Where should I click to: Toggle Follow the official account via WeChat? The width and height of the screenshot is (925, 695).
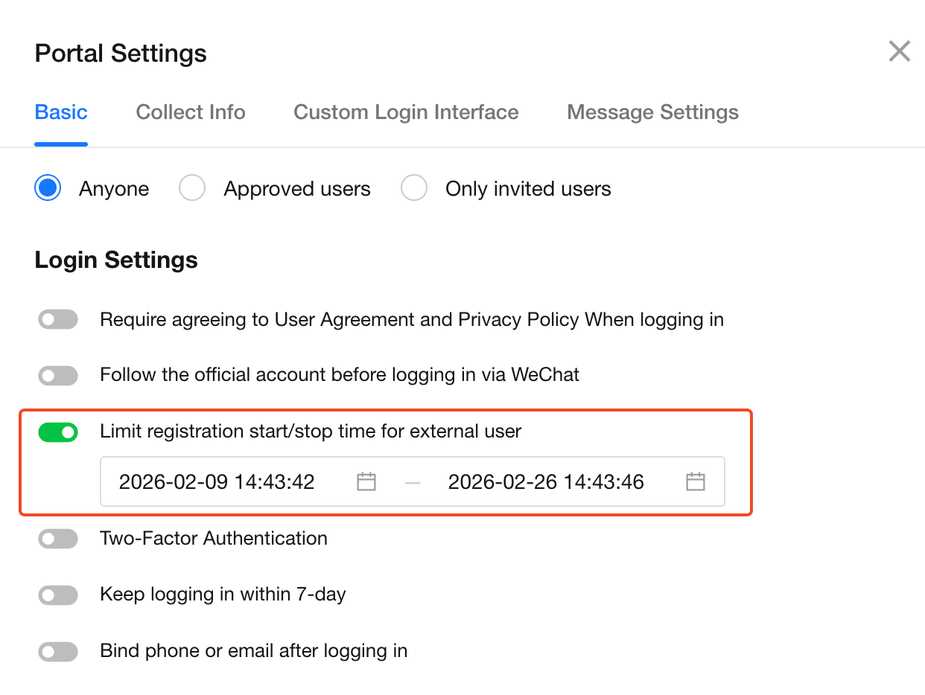click(58, 376)
